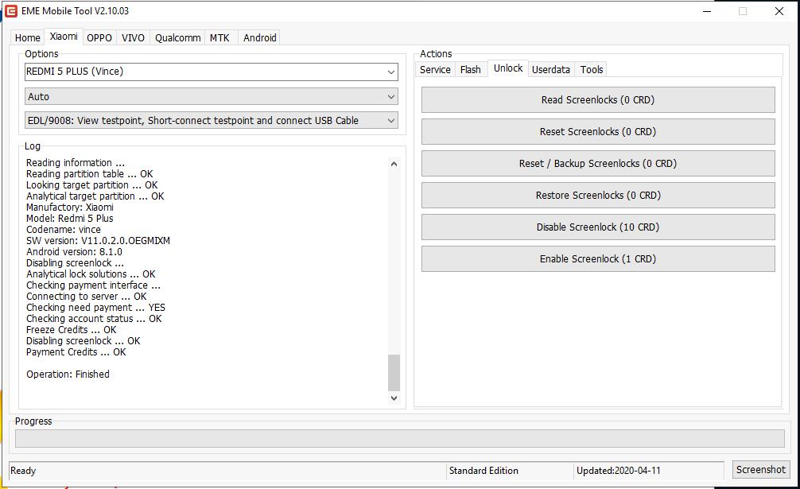Select the Unlock actions tab
The height and width of the screenshot is (489, 800).
(508, 68)
